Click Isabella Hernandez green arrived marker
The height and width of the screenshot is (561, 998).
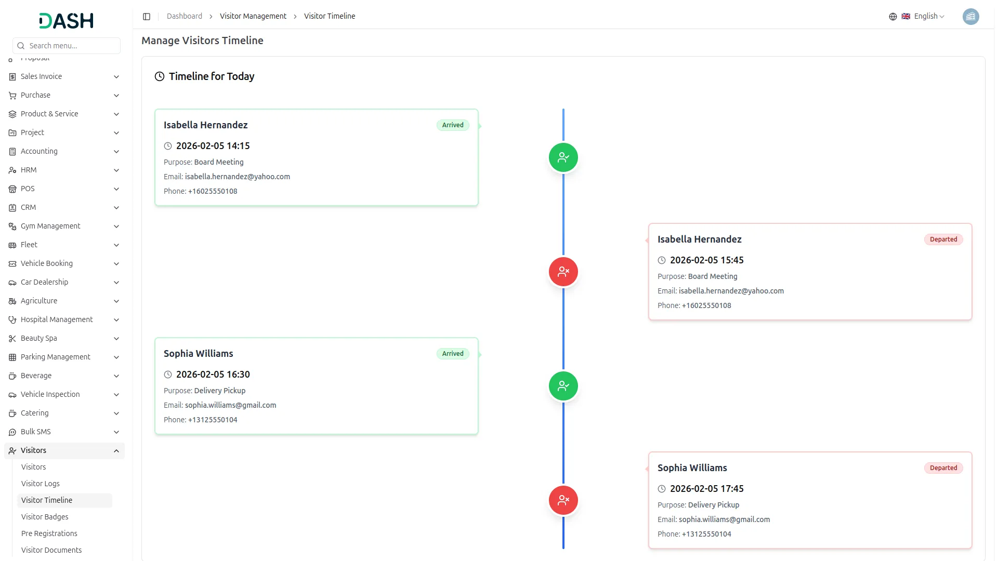(x=563, y=157)
